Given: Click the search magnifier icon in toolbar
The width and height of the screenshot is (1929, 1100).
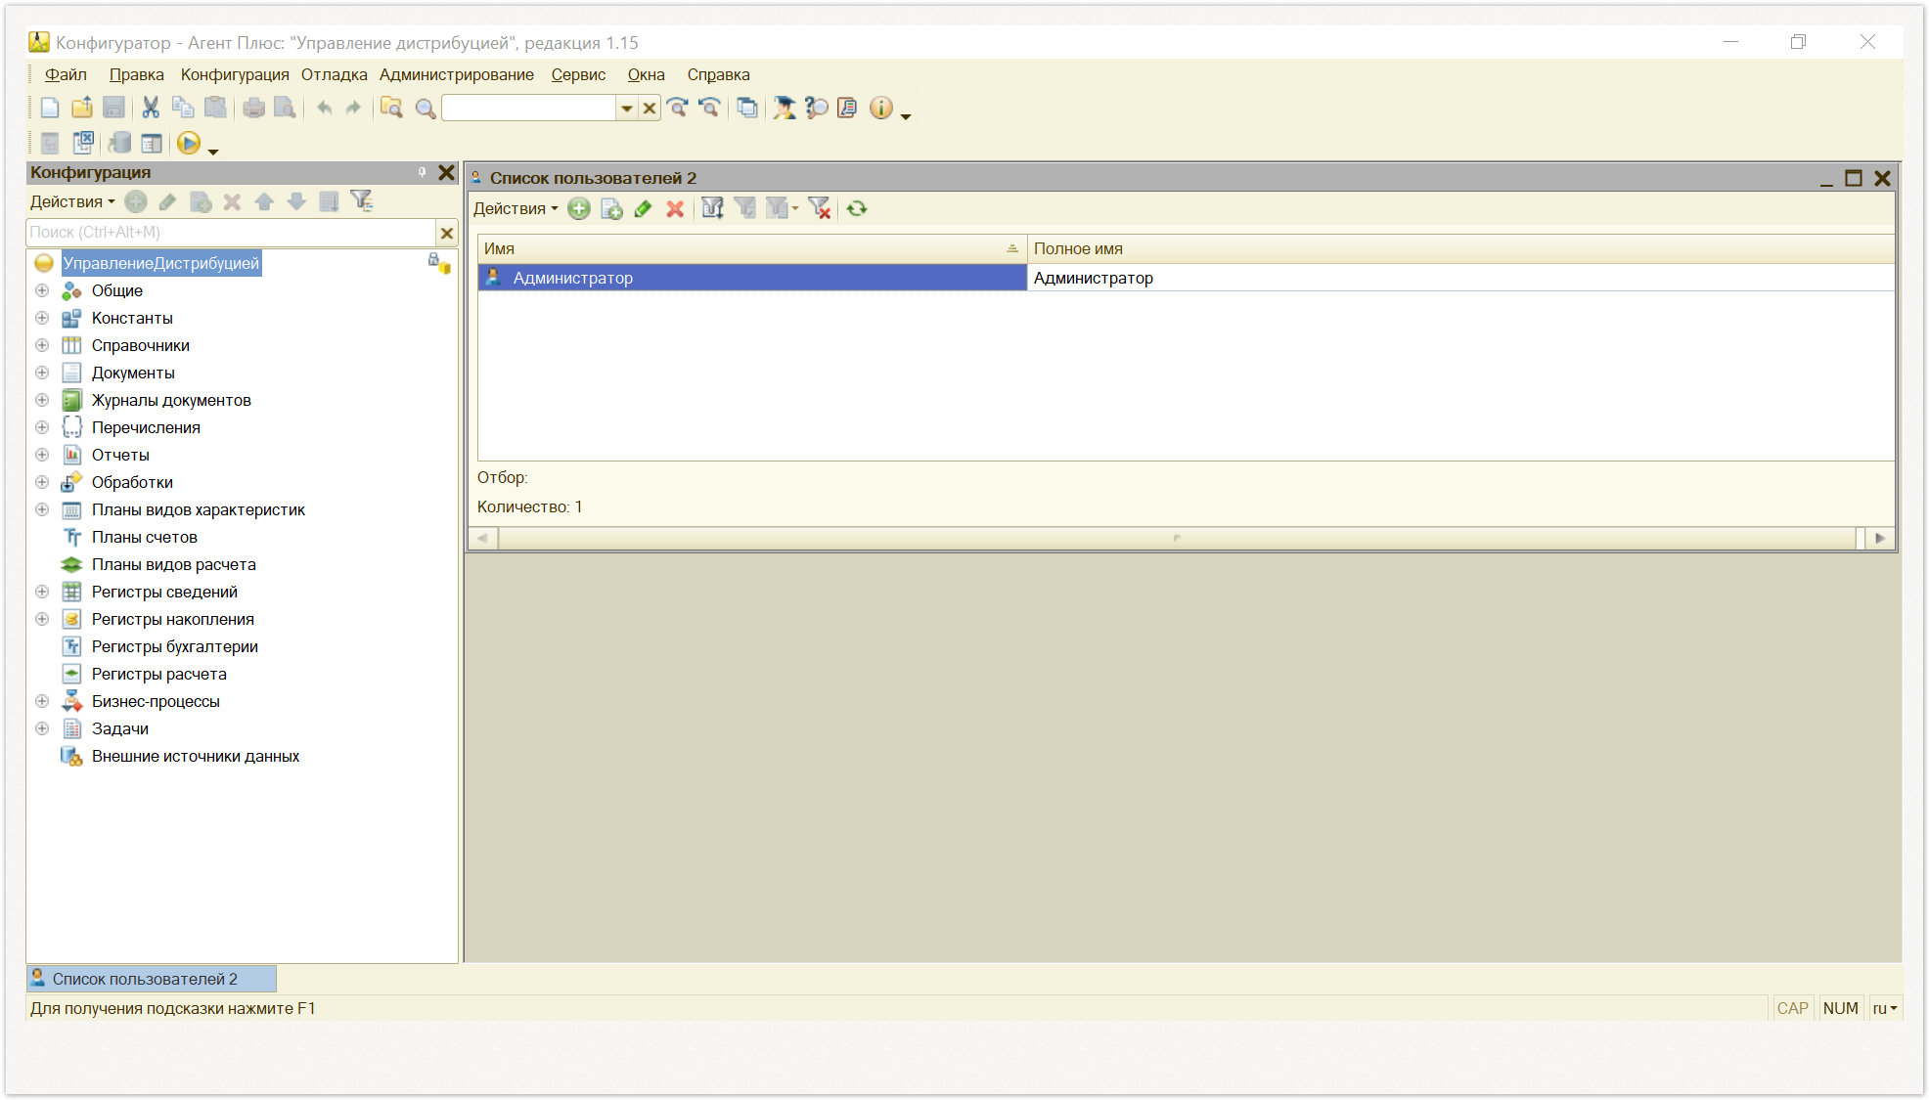Looking at the screenshot, I should point(426,109).
